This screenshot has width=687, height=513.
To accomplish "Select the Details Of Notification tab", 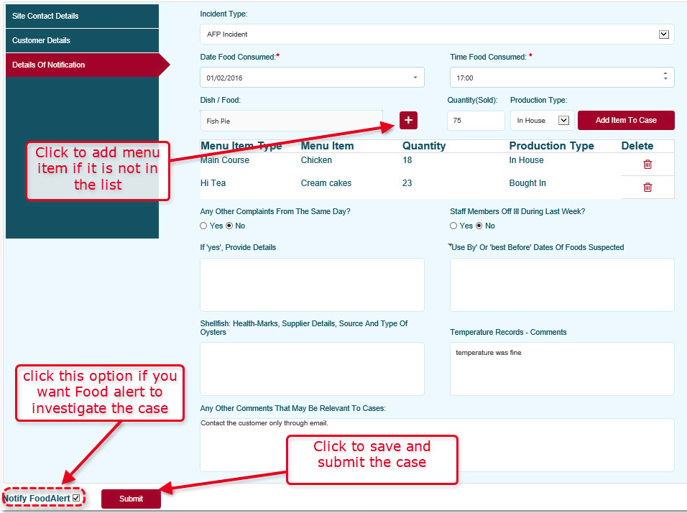I will pyautogui.click(x=82, y=65).
